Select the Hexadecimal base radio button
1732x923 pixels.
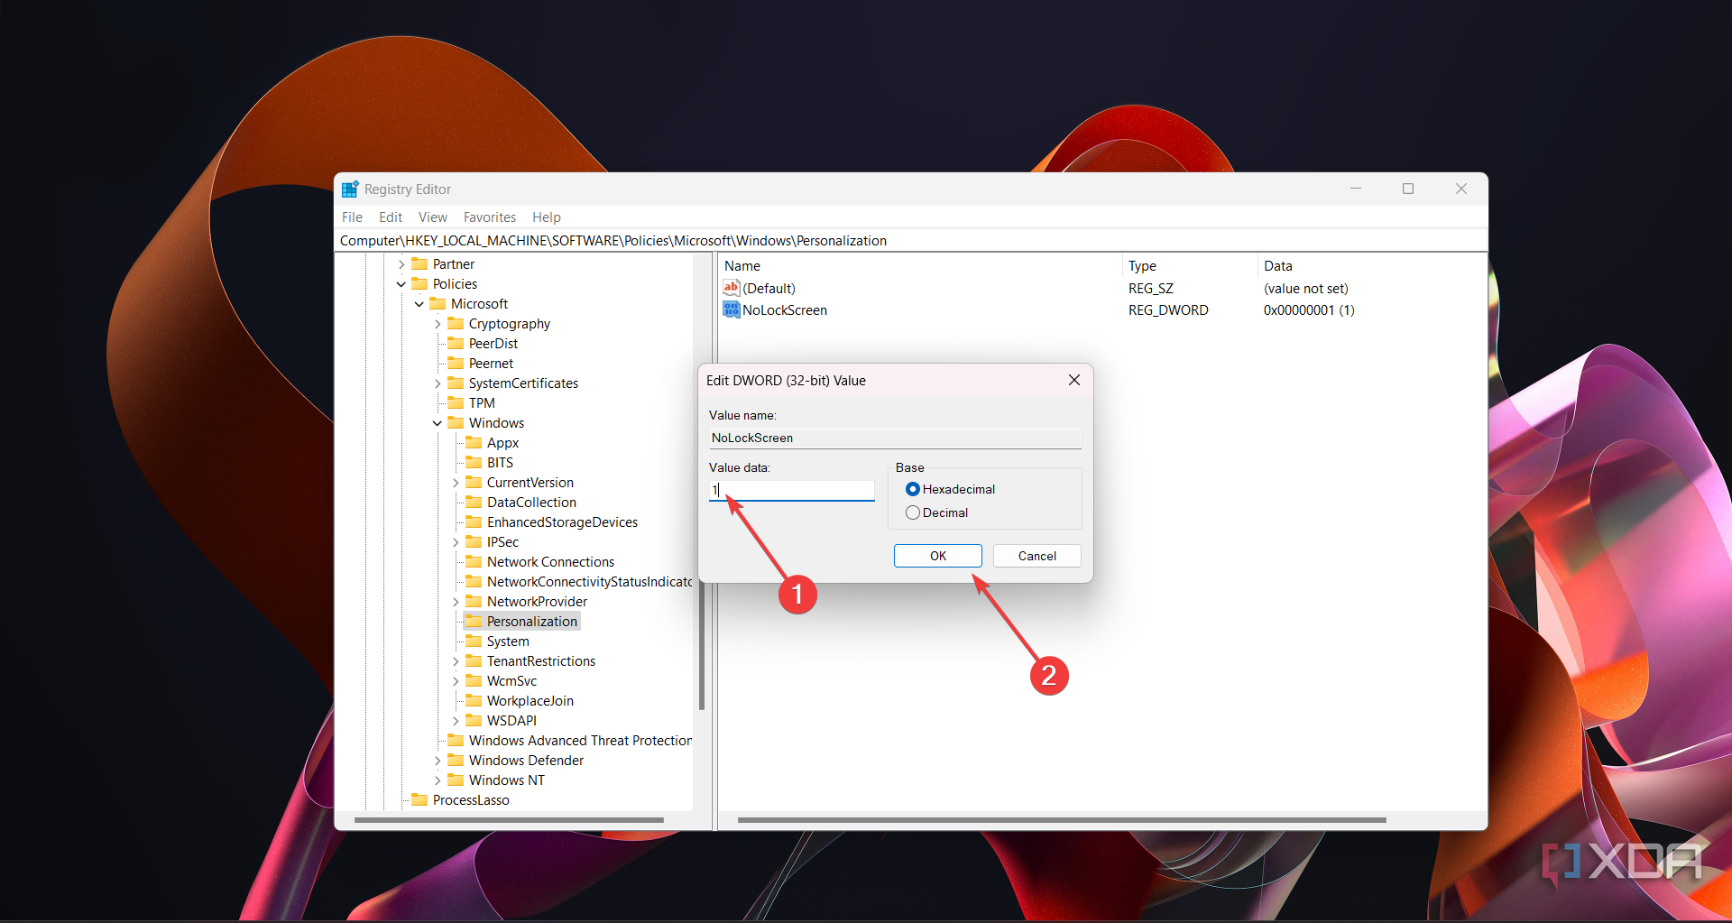[x=913, y=489]
